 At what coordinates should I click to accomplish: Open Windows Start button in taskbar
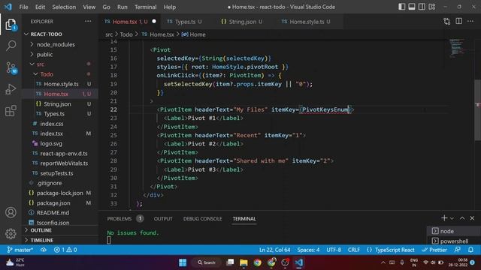click(x=183, y=262)
